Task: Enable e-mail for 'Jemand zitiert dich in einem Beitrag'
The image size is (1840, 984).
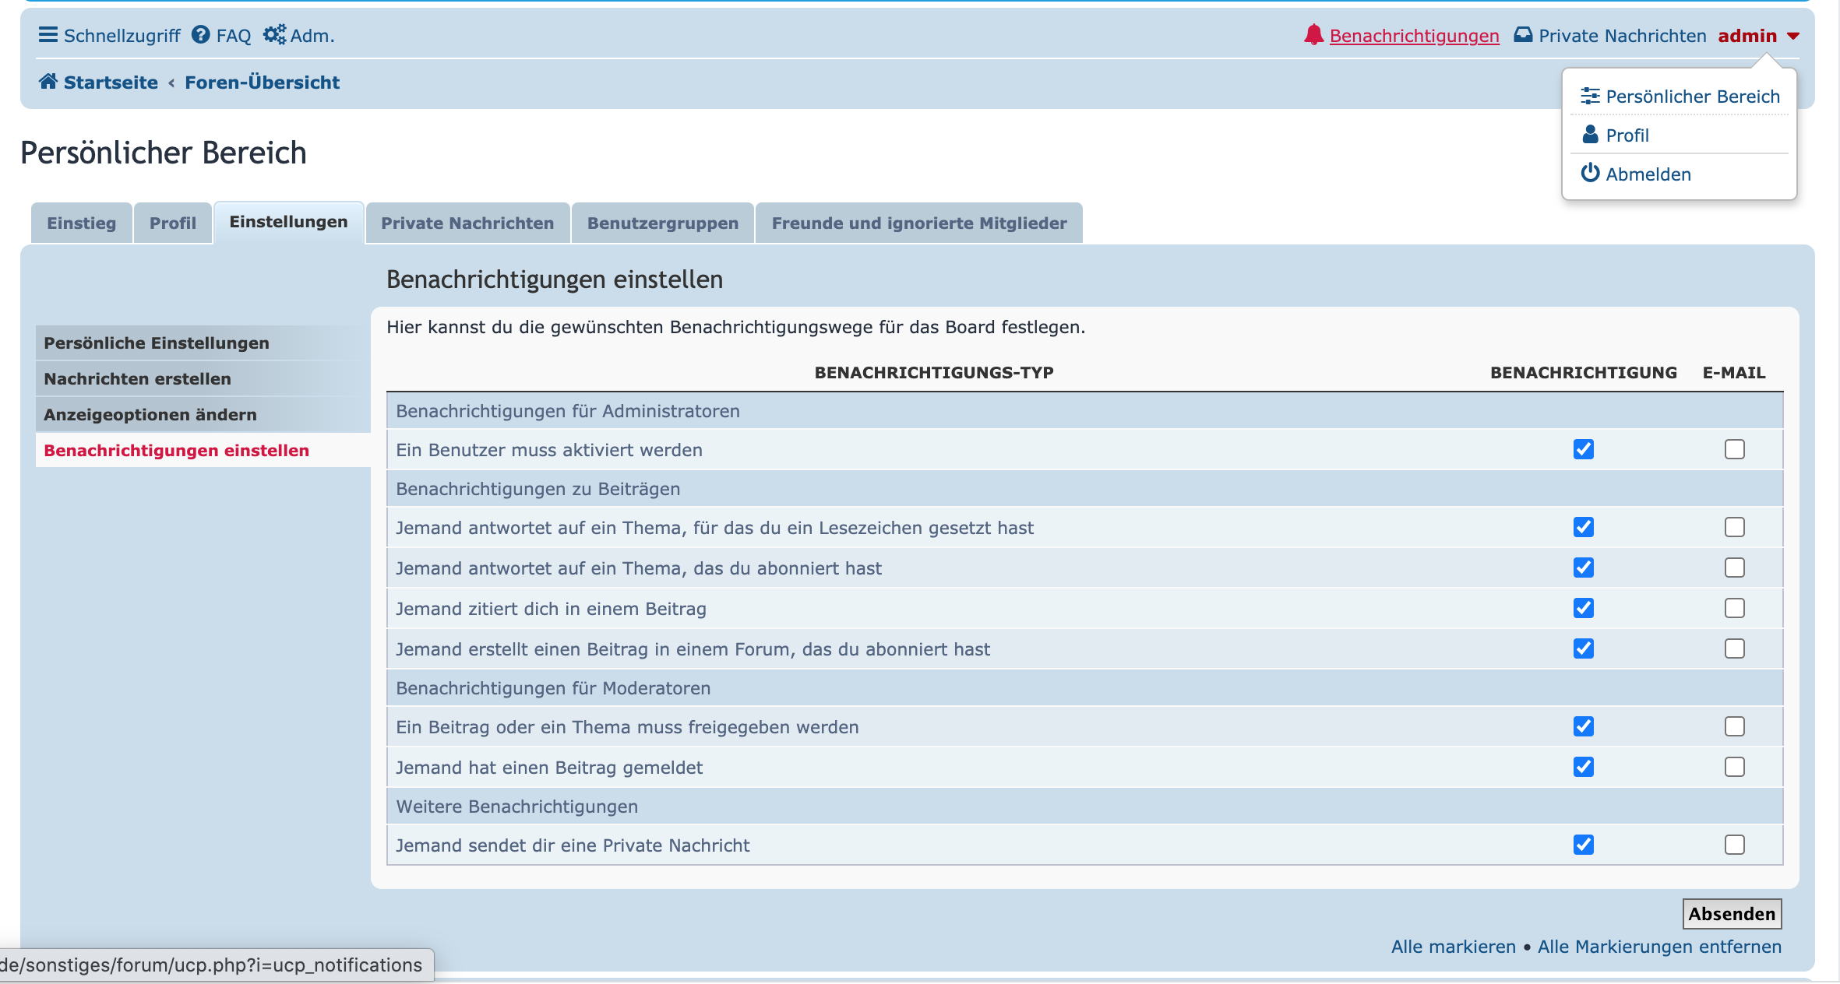Action: coord(1734,608)
